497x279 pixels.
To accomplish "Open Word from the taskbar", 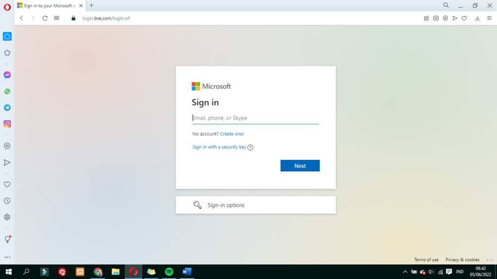I will [187, 272].
